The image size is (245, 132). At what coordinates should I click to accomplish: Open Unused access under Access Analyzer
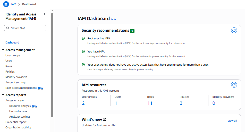pyautogui.click(x=18, y=111)
